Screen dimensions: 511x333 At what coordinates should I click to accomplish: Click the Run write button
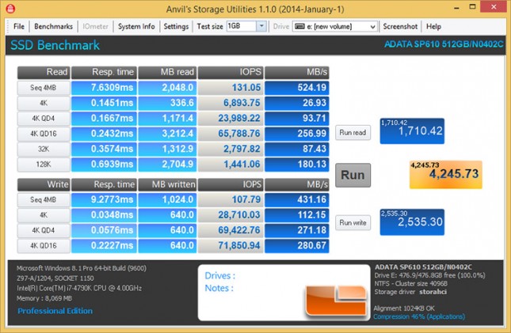point(353,222)
